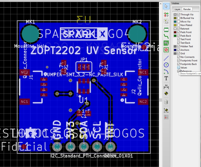Click the canvas scrollbar up arrow
Viewport: 201px width, 167px height.
coord(160,4)
